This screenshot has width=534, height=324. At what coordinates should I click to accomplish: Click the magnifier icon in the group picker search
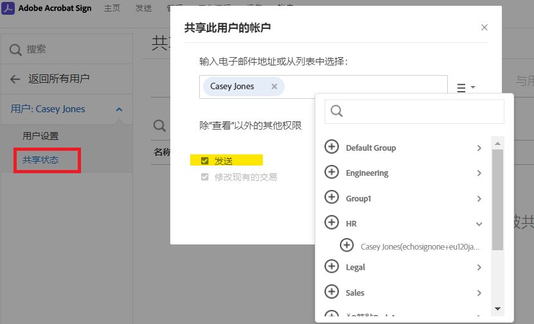(x=337, y=111)
